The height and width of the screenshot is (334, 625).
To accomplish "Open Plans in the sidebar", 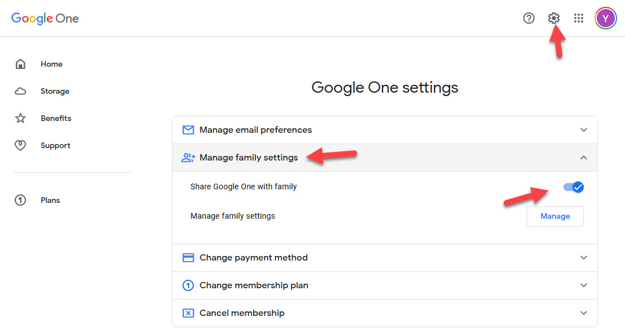I will click(x=50, y=200).
